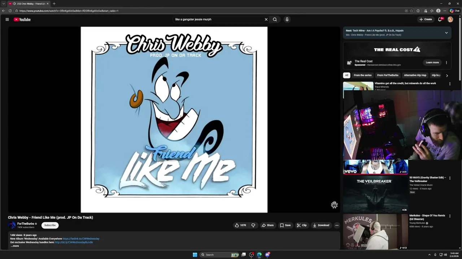Open Microsoft Edge from the taskbar
The width and height of the screenshot is (462, 259).
click(x=259, y=255)
